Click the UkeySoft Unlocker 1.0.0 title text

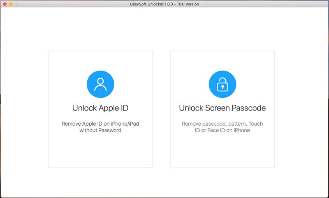click(164, 4)
